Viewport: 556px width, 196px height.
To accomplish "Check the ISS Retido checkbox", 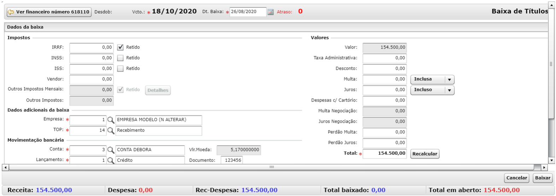I will [x=121, y=68].
